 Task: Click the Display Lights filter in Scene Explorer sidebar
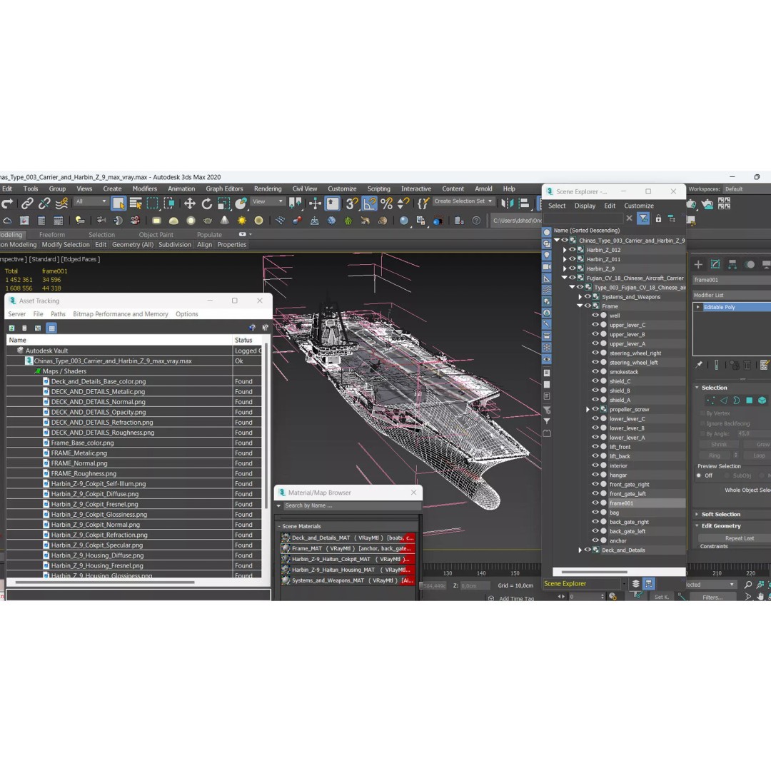(x=547, y=255)
